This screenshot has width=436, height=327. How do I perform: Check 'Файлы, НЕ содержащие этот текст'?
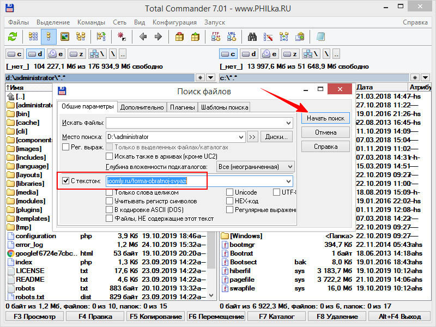[110, 219]
